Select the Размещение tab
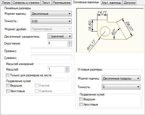145x115 pixels. click(62, 3)
